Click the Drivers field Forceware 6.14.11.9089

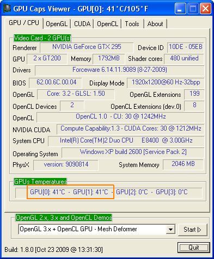click(x=120, y=70)
